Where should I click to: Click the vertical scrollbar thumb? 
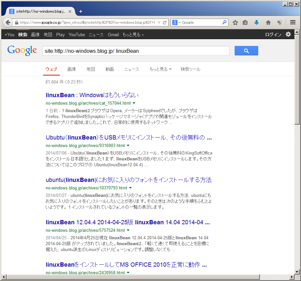(297, 80)
